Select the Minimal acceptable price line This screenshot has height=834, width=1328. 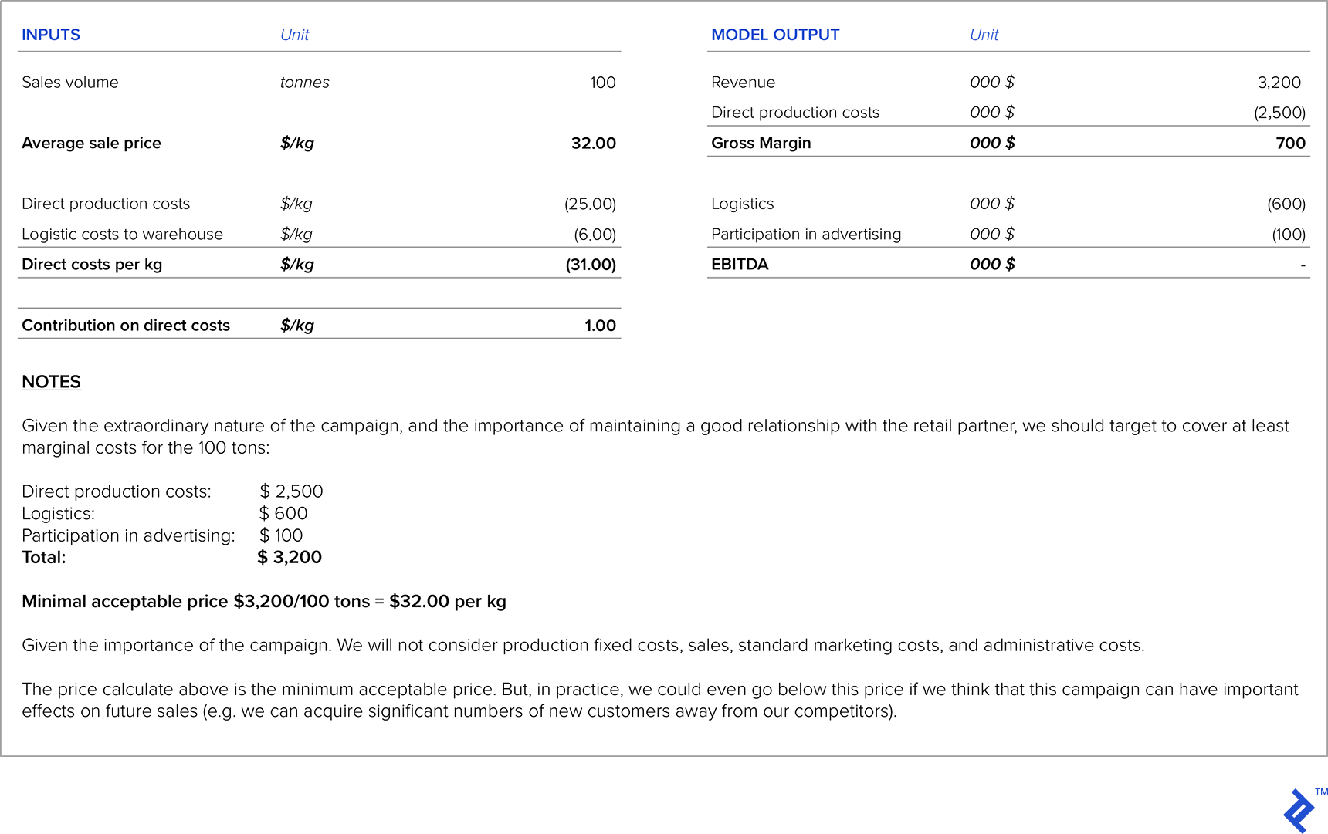pos(264,602)
